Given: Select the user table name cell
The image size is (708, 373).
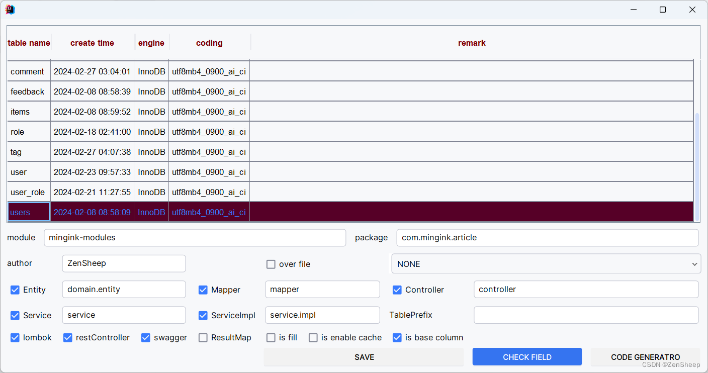Looking at the screenshot, I should (29, 172).
